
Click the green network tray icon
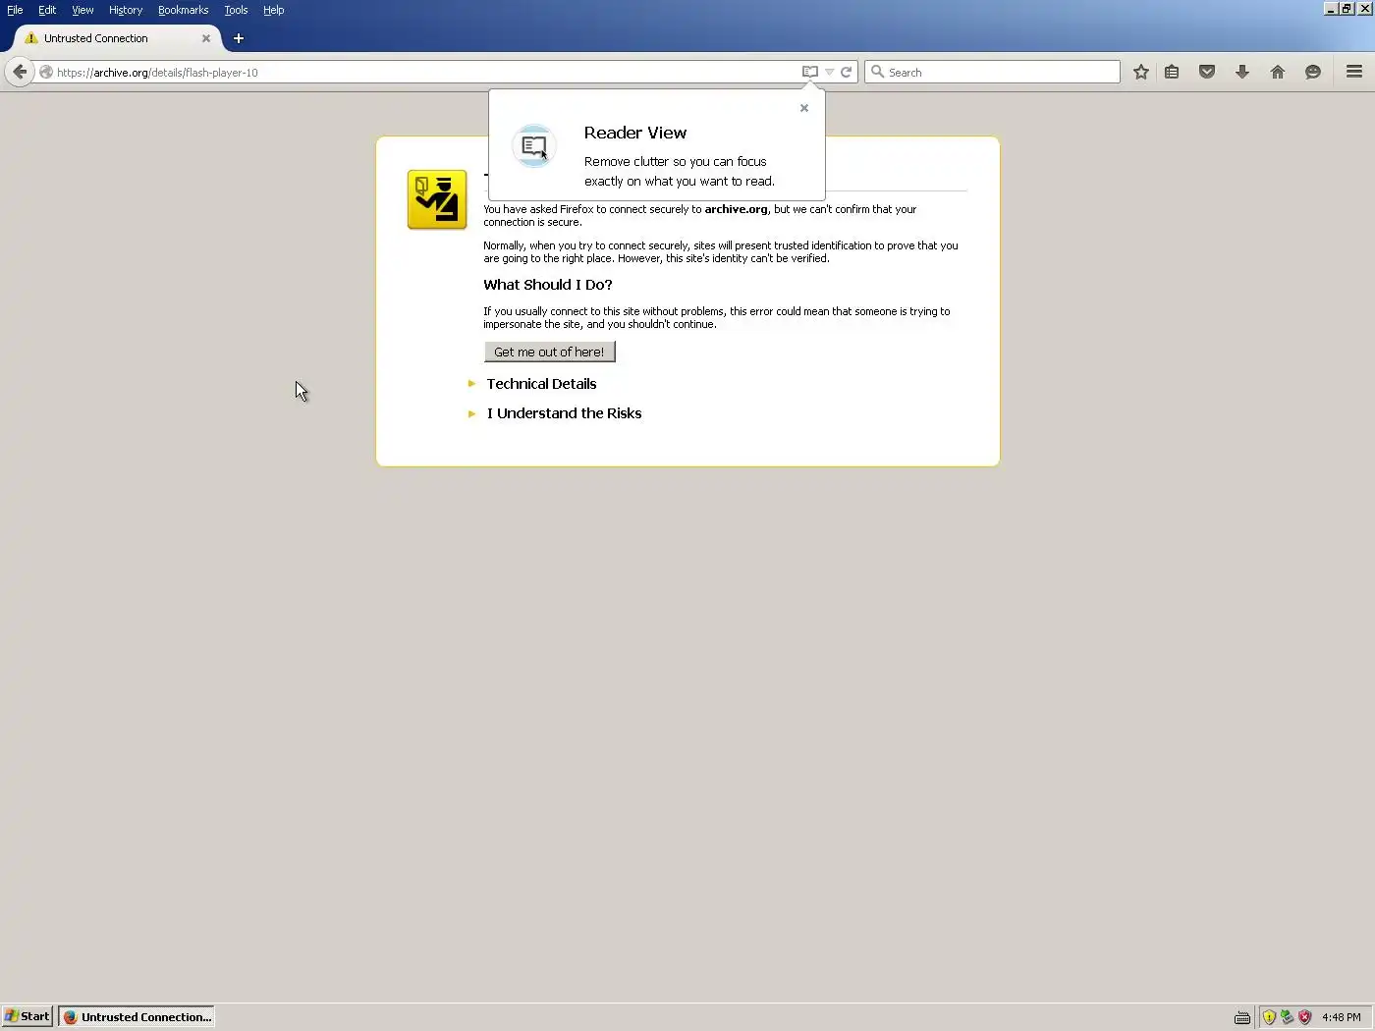pyautogui.click(x=1287, y=1017)
